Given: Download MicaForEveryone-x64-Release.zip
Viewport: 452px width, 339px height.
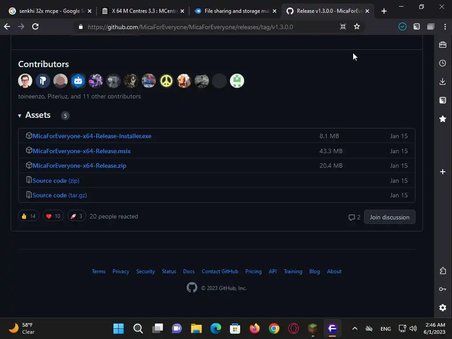Looking at the screenshot, I should coord(79,166).
